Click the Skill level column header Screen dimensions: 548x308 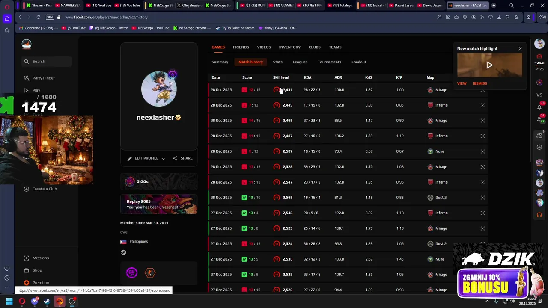point(281,77)
